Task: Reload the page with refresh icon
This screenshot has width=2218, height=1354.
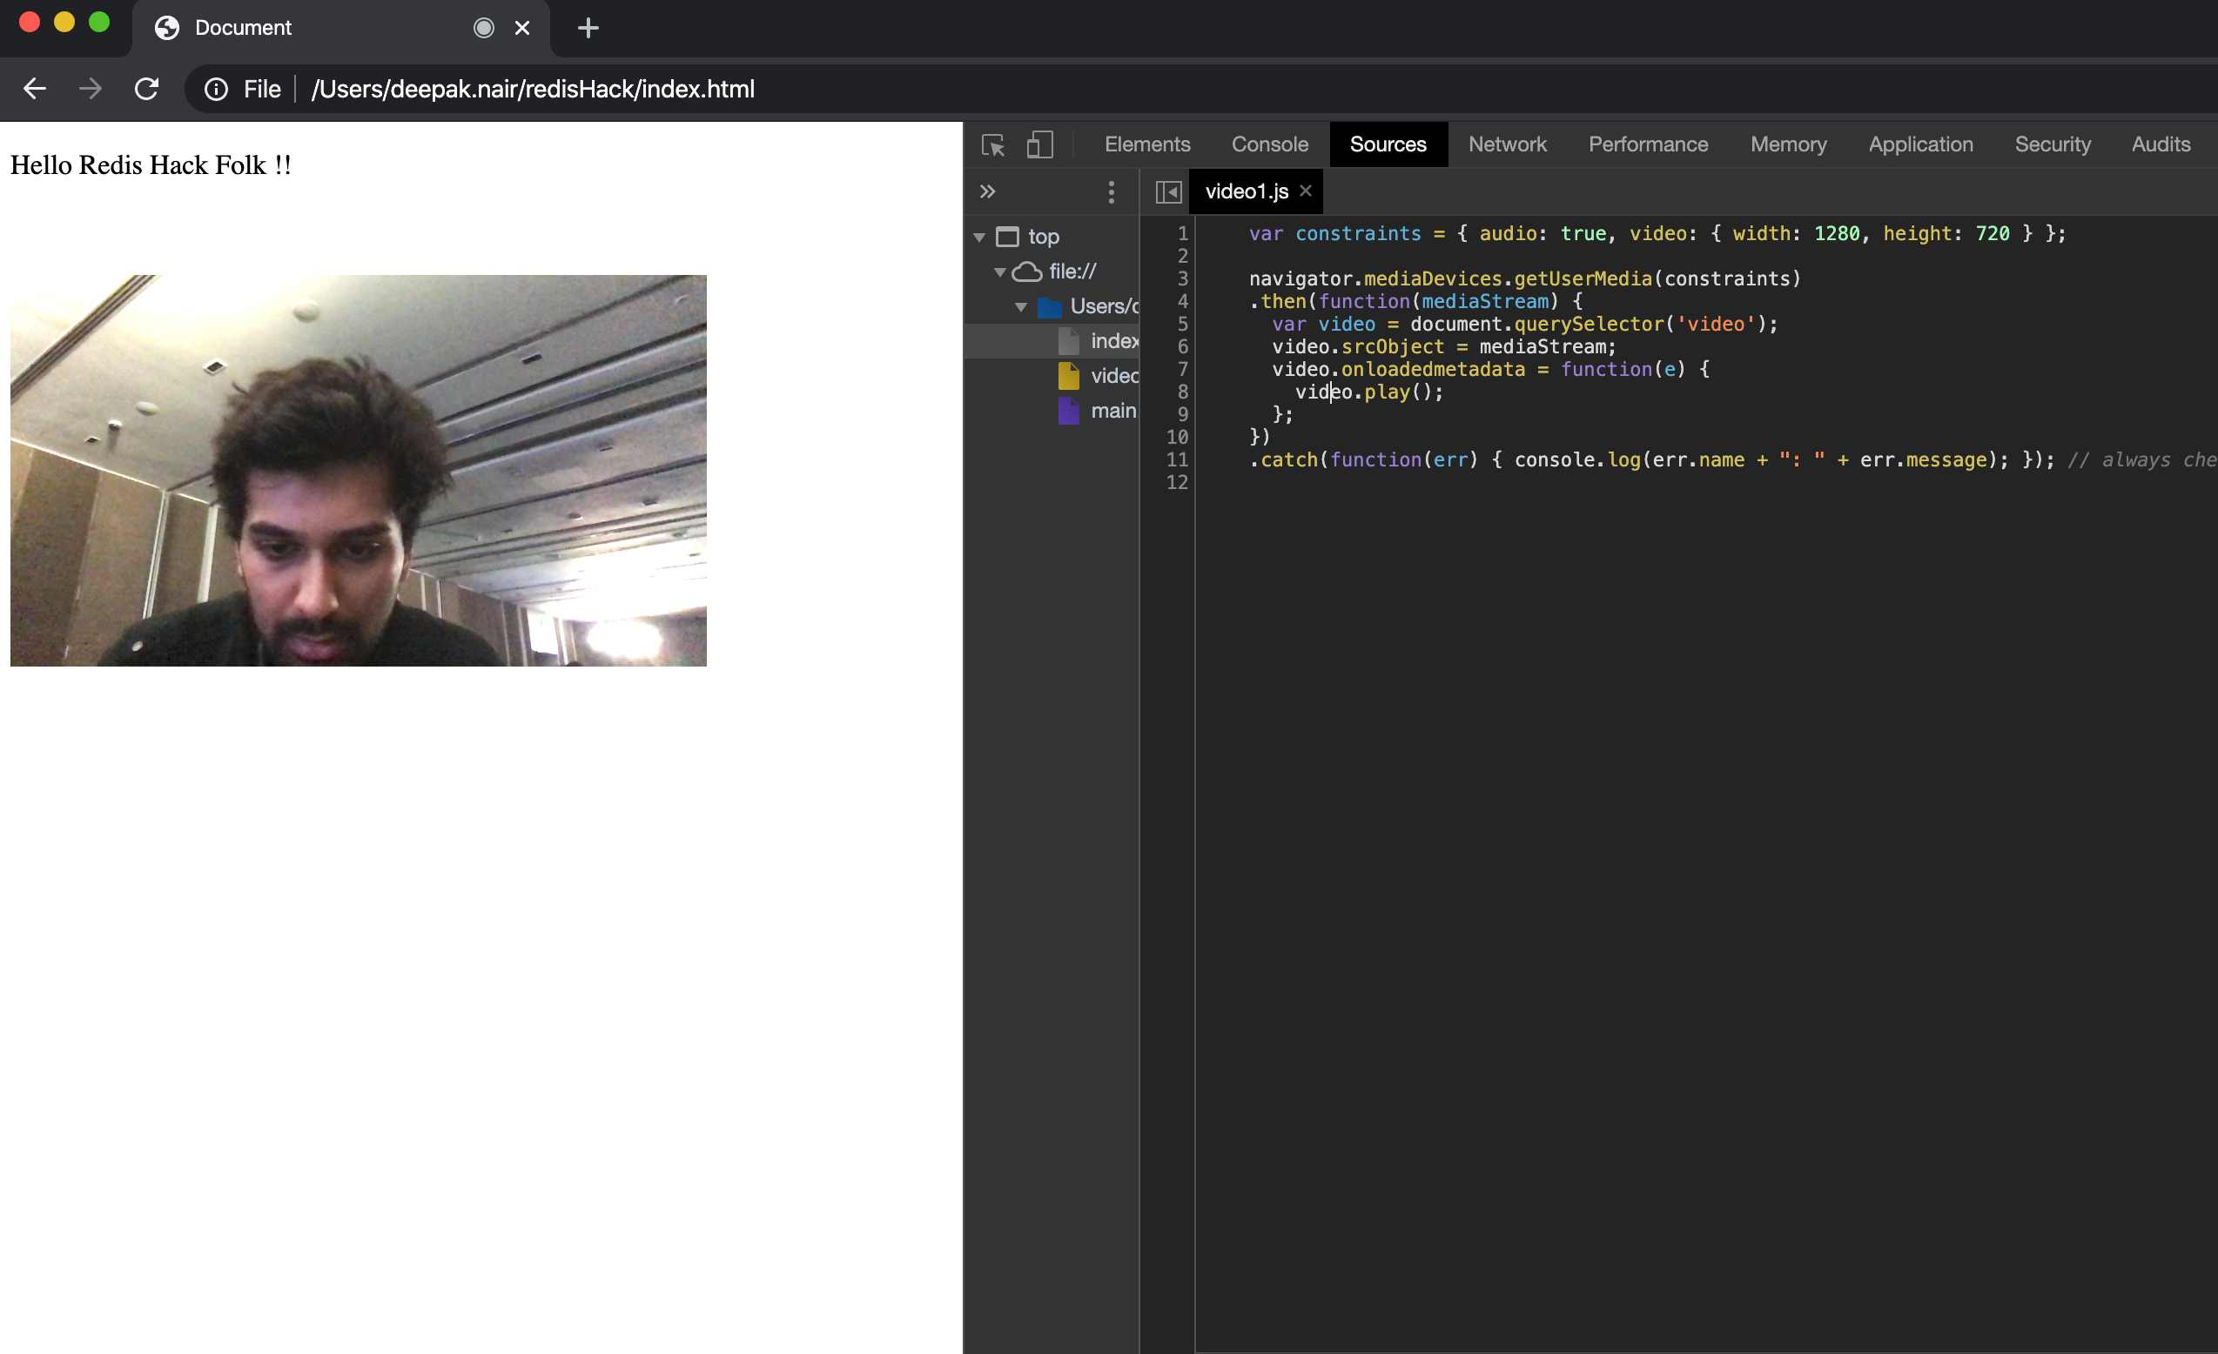Action: coord(147,89)
